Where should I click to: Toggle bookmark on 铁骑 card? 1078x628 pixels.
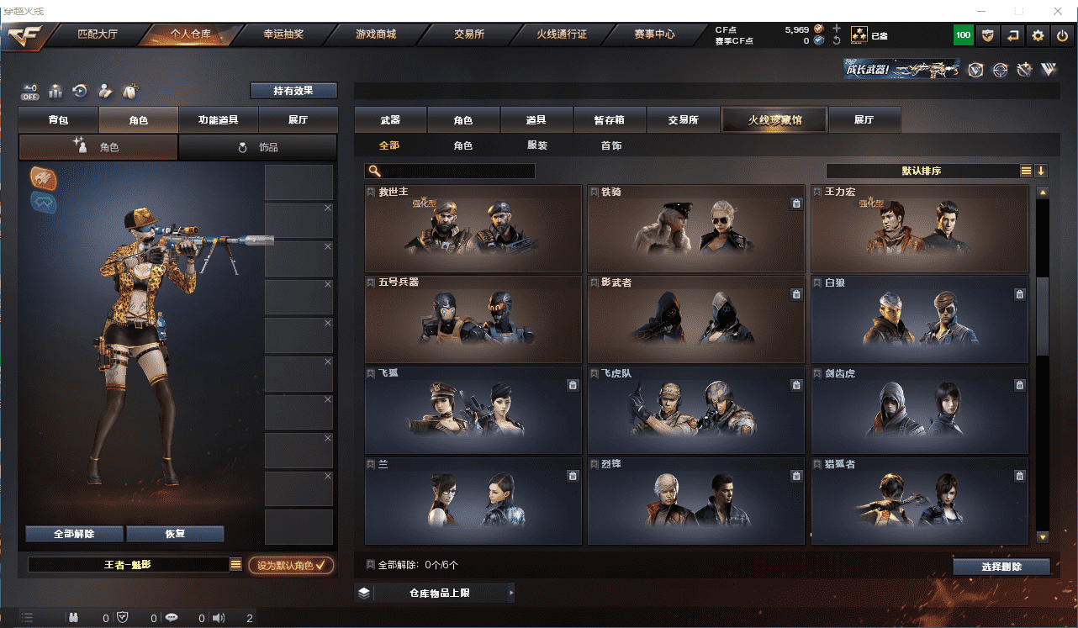594,193
